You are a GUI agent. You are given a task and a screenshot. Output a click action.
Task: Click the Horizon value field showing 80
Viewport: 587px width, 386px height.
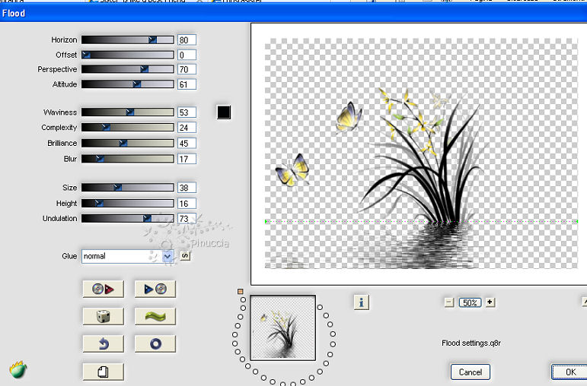[x=187, y=40]
